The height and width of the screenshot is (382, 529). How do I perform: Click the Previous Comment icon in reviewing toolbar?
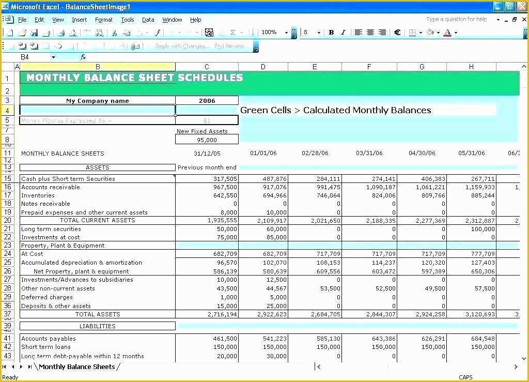(22, 46)
